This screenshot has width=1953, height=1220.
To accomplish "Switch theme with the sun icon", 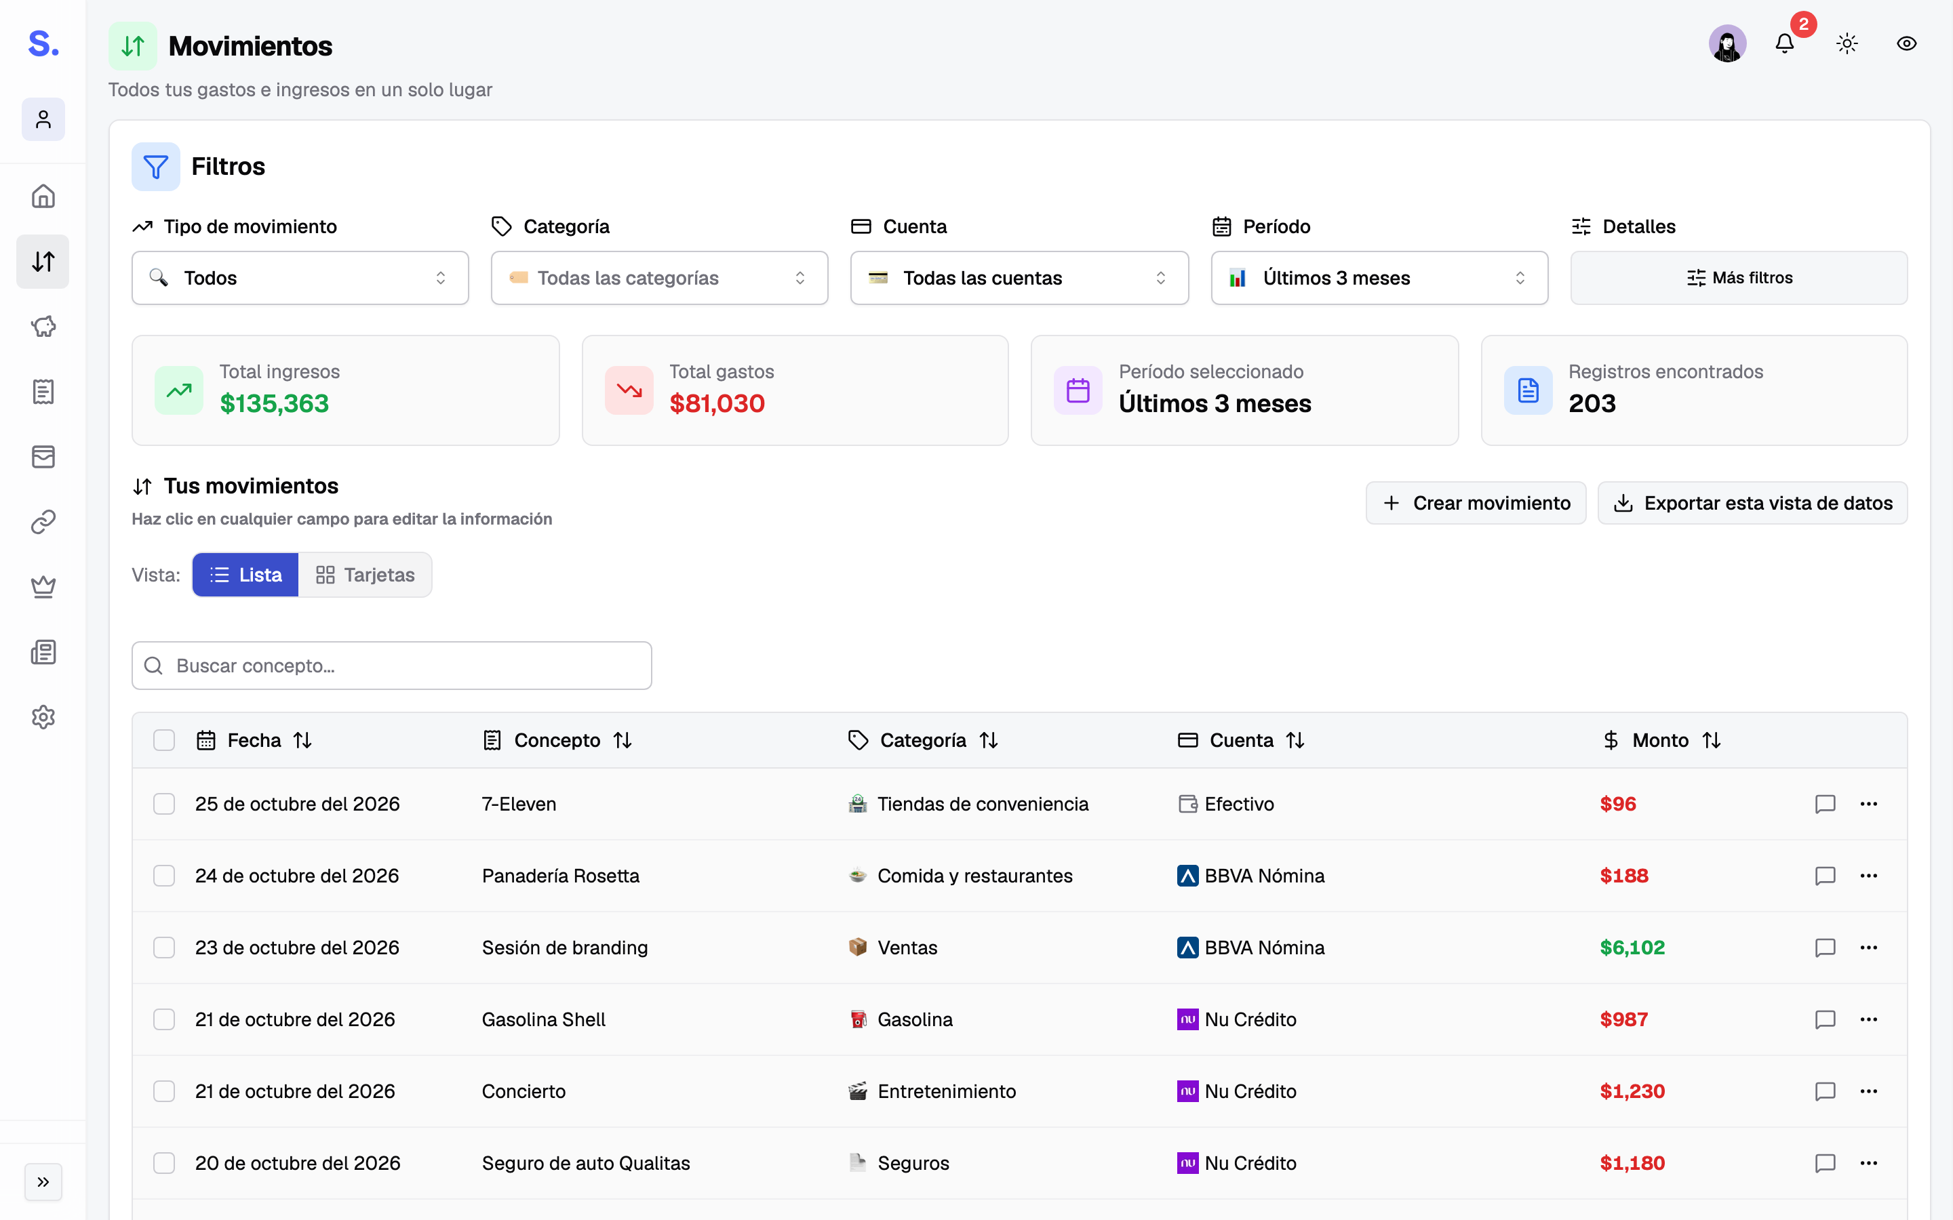I will tap(1847, 43).
